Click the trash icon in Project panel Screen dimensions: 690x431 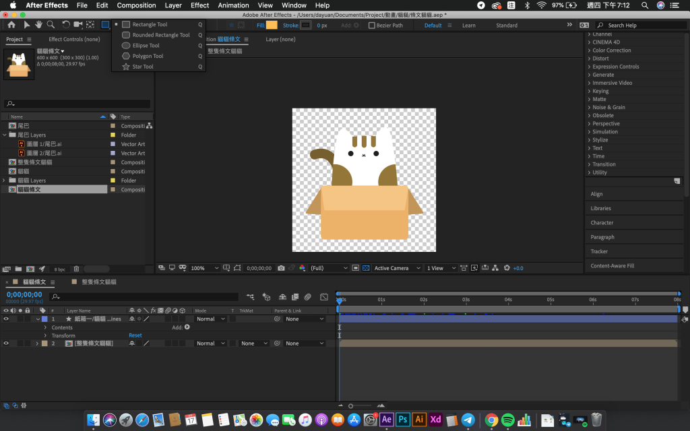tap(76, 269)
